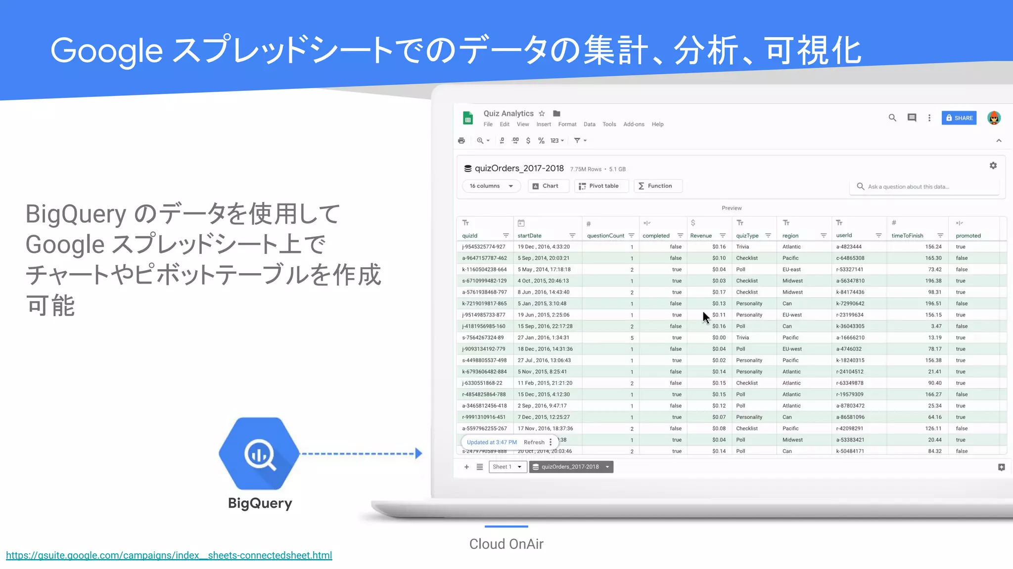Open the File menu
This screenshot has height=569, width=1013.
[x=488, y=124]
